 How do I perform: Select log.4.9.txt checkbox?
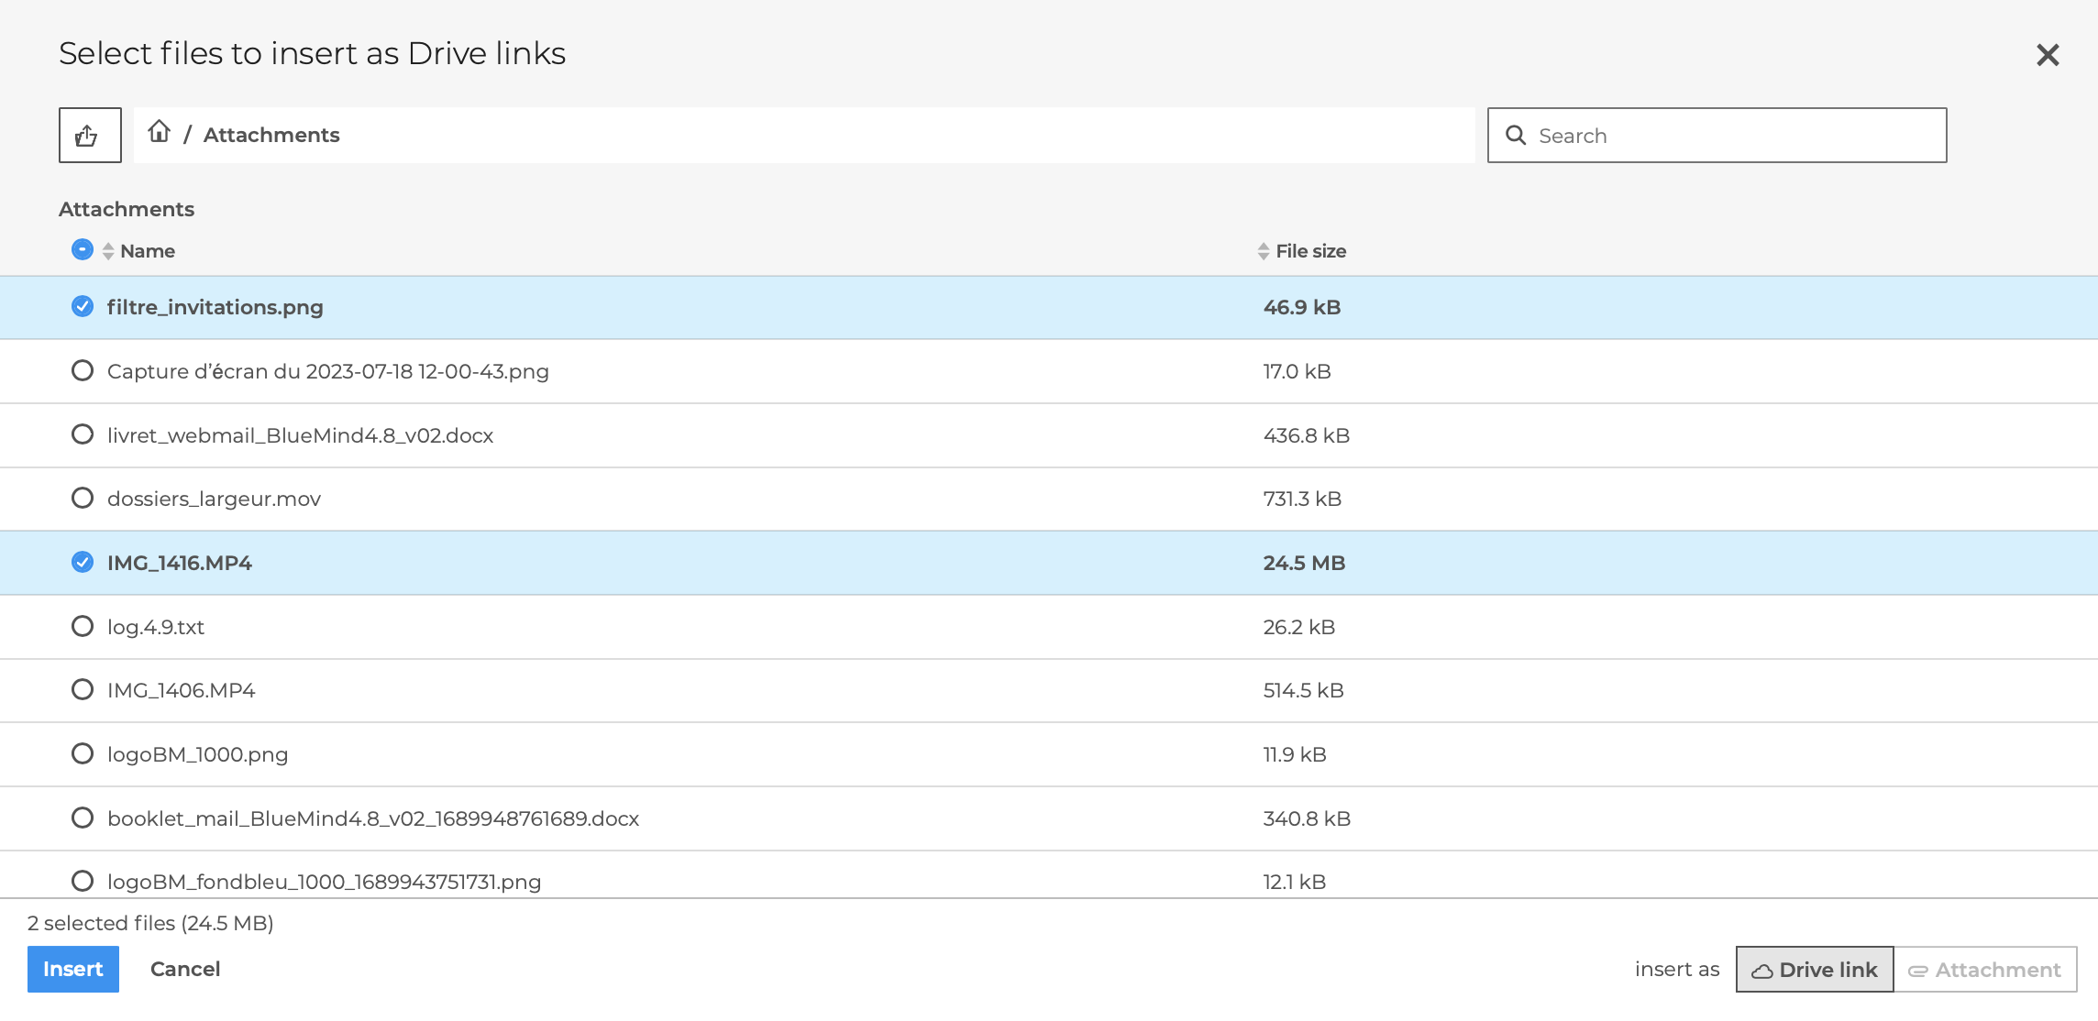click(x=83, y=627)
